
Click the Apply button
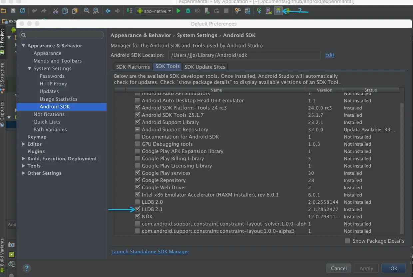point(366,268)
